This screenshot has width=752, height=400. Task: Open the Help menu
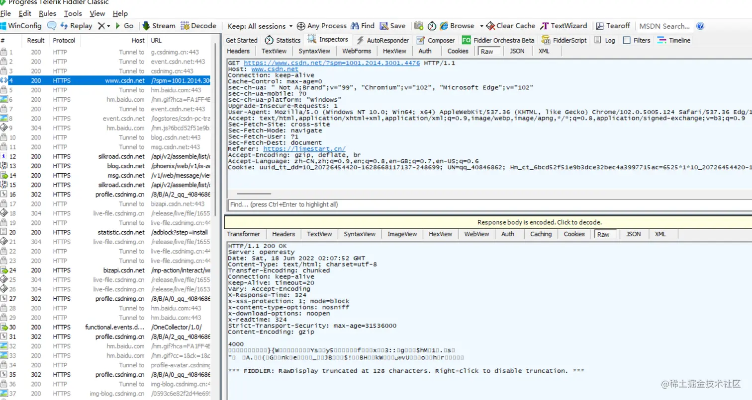120,13
